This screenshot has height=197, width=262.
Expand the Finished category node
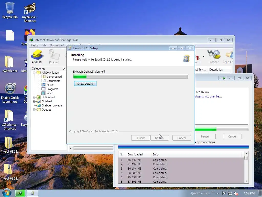click(34, 101)
